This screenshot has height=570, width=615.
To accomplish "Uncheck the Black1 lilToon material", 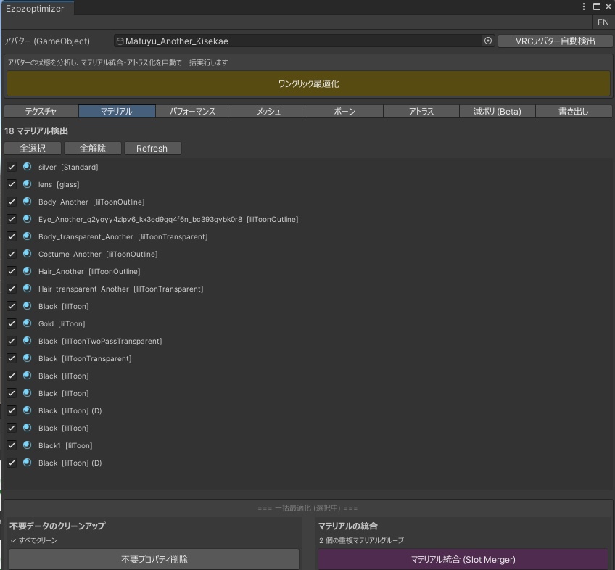I will 11,445.
